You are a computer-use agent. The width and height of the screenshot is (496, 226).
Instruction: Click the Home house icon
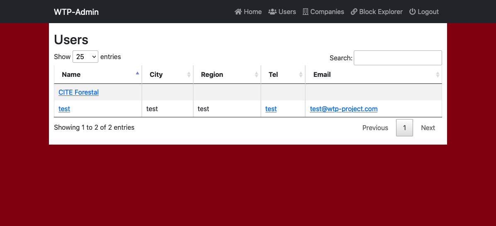pos(238,12)
